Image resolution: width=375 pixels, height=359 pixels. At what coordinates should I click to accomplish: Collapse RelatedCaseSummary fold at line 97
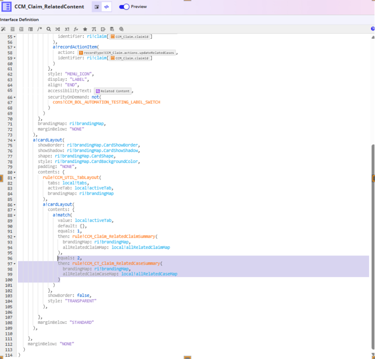pyautogui.click(x=14, y=264)
